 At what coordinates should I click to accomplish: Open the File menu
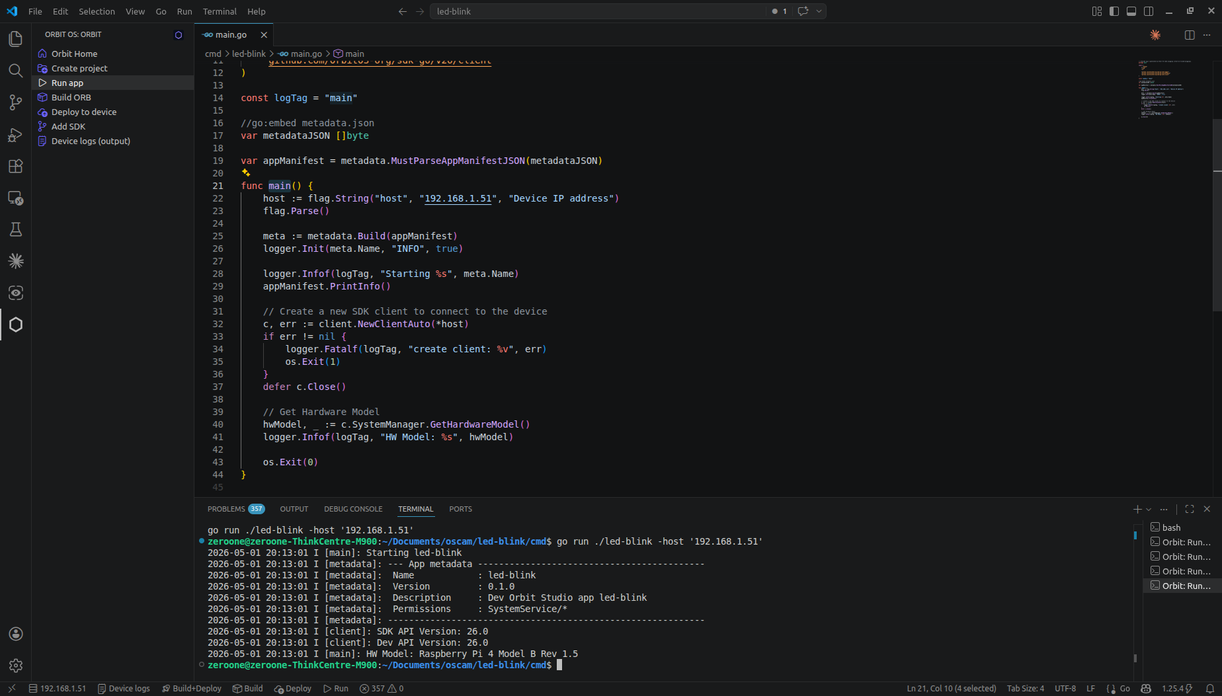coord(35,11)
